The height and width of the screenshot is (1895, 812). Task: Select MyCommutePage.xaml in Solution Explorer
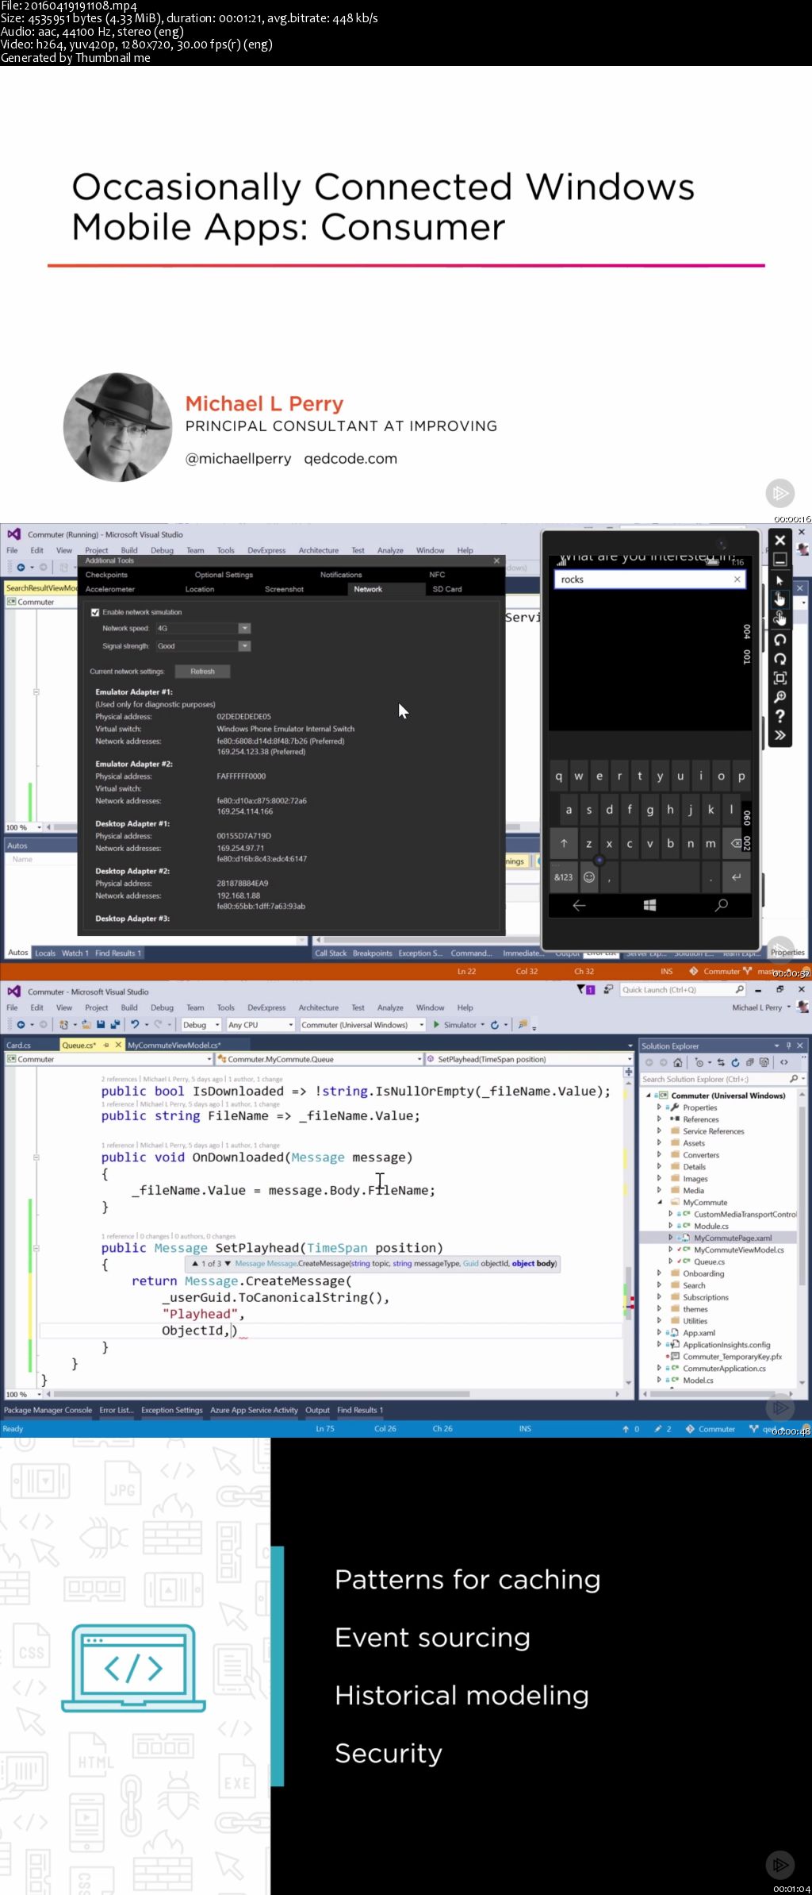[733, 1238]
